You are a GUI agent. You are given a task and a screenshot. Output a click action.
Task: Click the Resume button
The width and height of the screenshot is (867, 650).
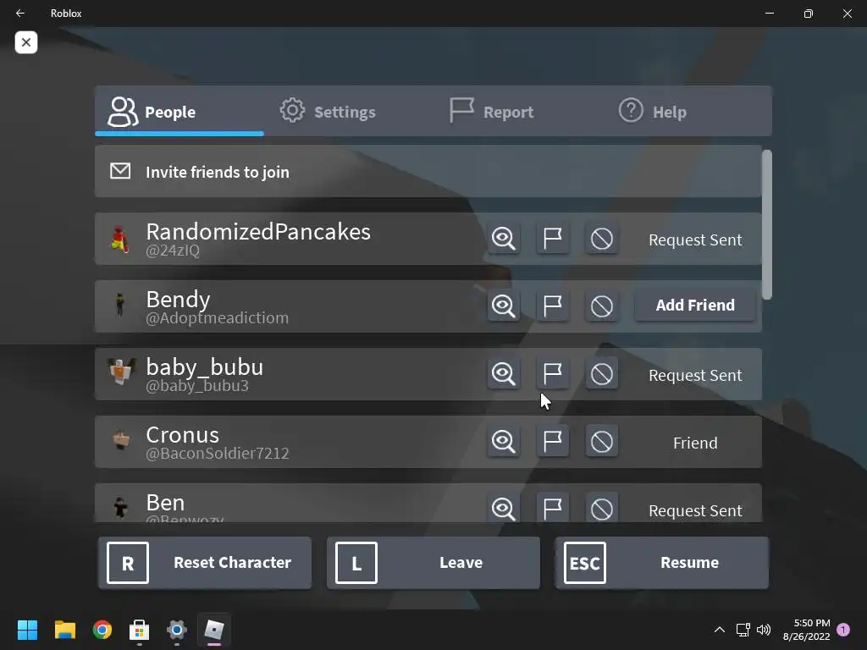point(661,563)
